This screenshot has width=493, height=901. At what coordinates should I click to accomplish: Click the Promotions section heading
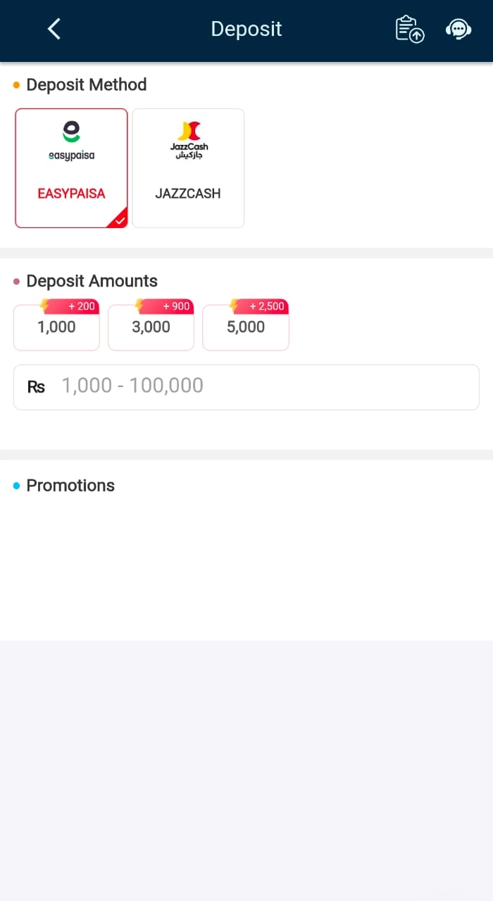[70, 486]
